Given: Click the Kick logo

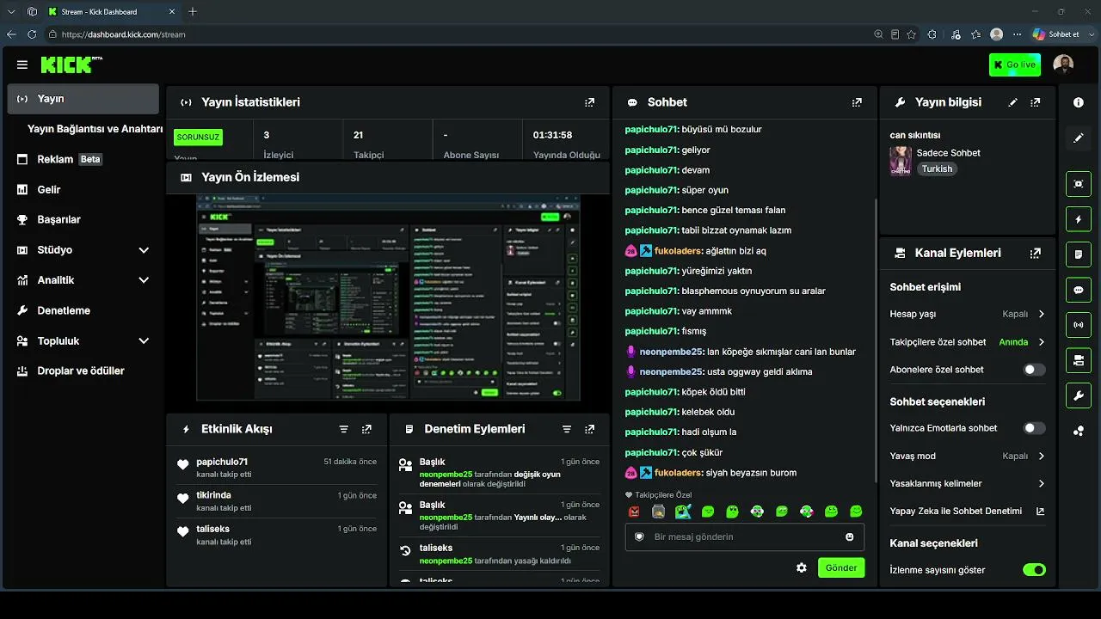Looking at the screenshot, I should click(70, 64).
